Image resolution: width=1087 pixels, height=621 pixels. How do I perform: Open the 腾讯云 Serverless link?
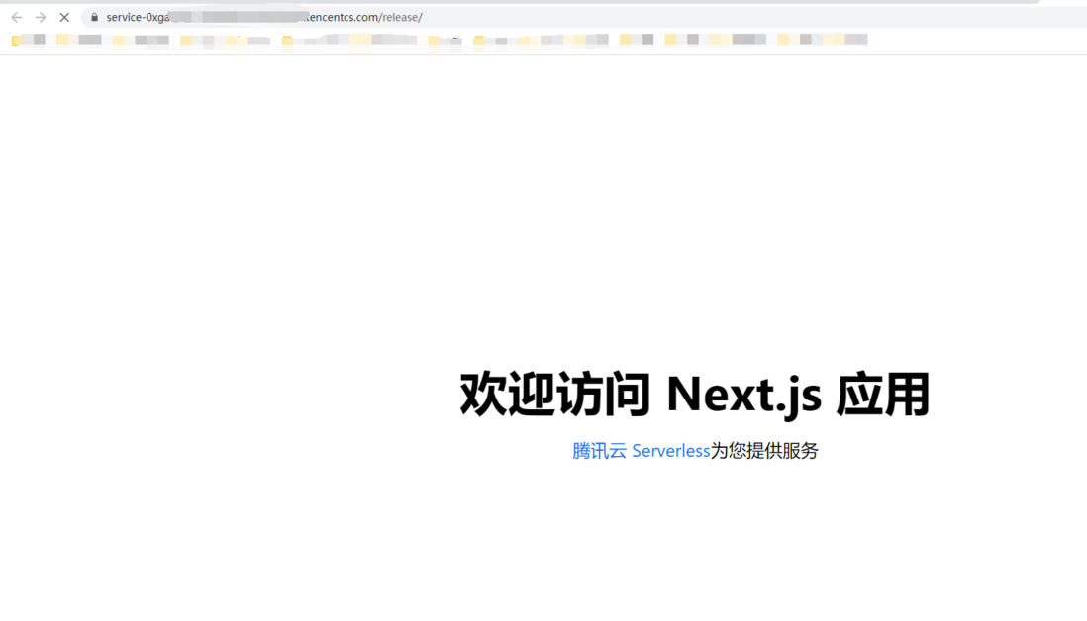click(x=642, y=451)
